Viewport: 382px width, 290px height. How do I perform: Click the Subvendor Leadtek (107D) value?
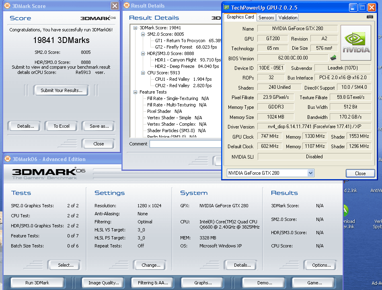pyautogui.click(x=343, y=67)
